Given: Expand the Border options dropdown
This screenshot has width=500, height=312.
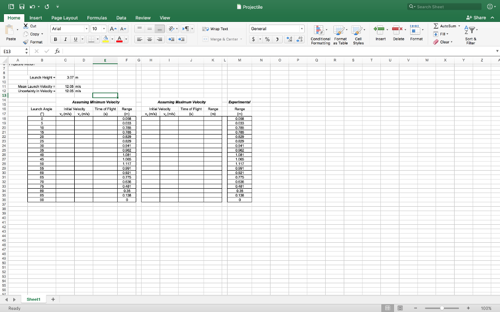Looking at the screenshot, I should pos(98,39).
